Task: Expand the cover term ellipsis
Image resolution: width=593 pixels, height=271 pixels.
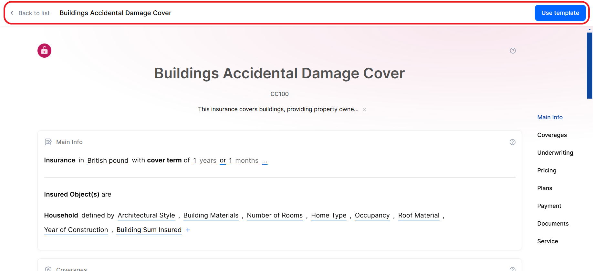Action: 265,160
